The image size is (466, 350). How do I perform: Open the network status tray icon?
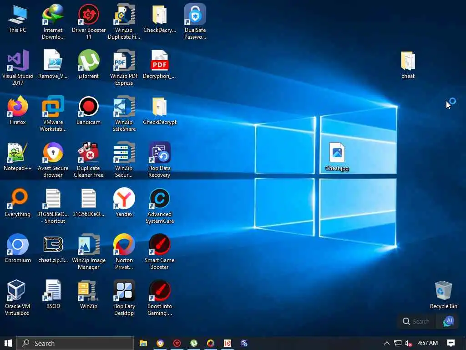click(398, 343)
